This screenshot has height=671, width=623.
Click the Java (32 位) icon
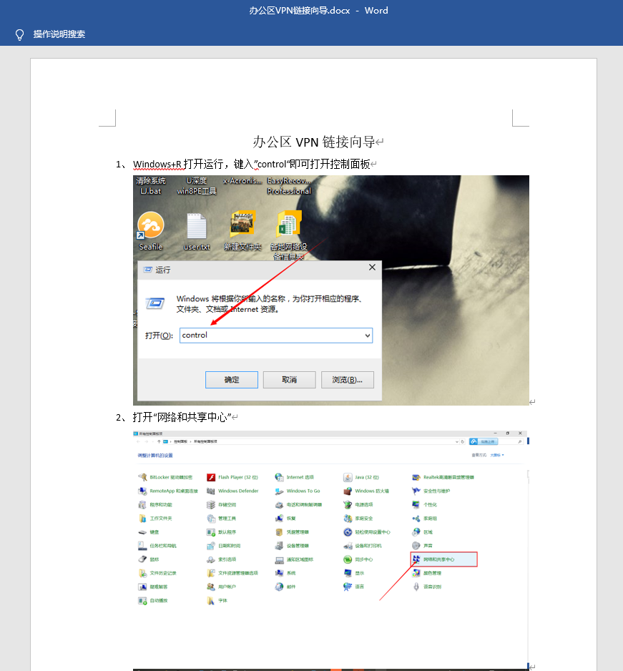348,477
